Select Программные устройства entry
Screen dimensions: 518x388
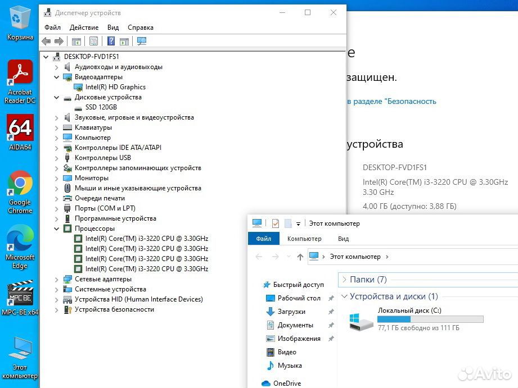click(115, 218)
